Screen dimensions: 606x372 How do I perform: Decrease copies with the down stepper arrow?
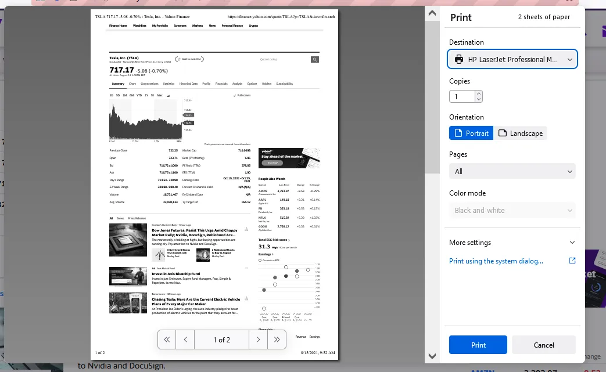point(479,99)
